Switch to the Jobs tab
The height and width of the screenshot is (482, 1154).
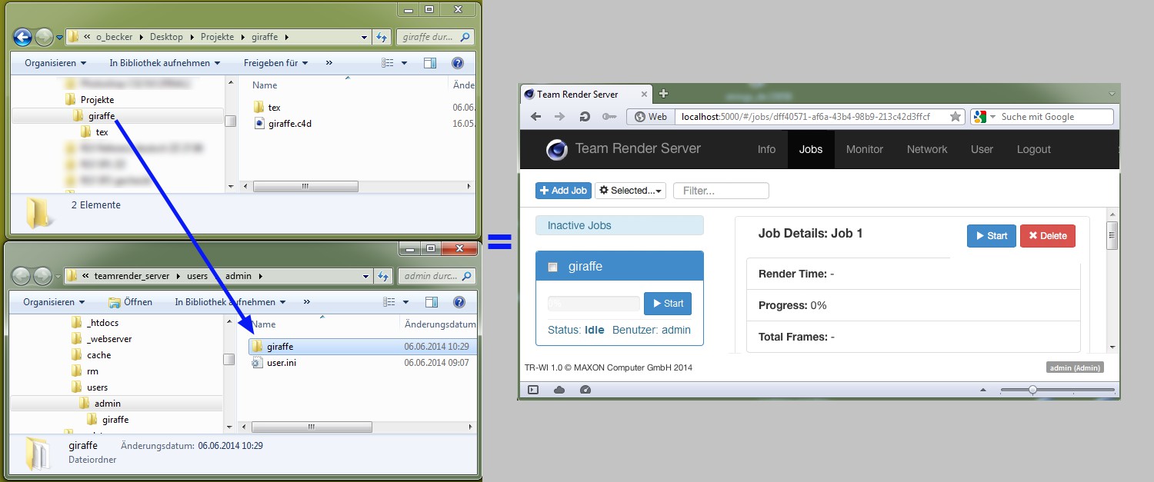811,149
